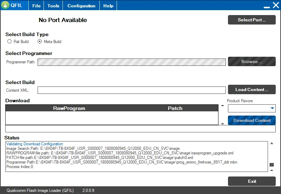The image size is (281, 194).
Task: Open the Help menu
Action: [108, 6]
